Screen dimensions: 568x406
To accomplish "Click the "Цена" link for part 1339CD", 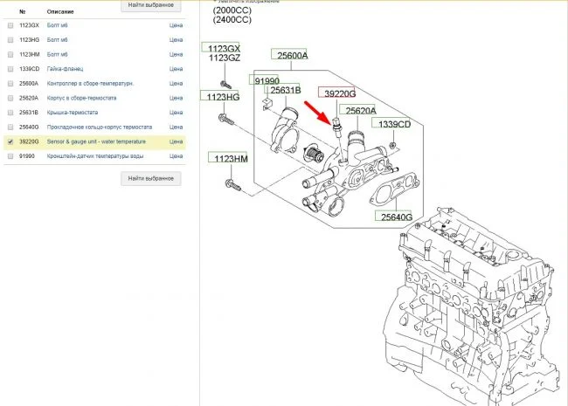I will (176, 68).
